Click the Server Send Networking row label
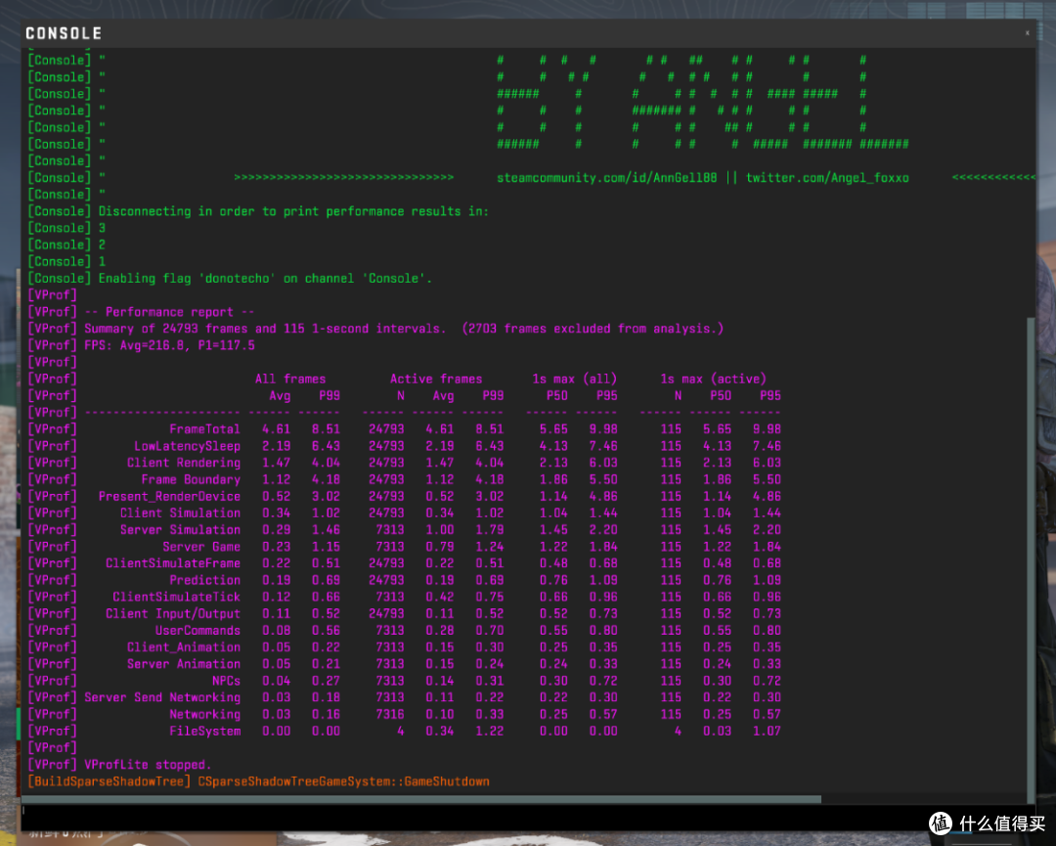Screen dimensions: 1056x846 coord(162,697)
